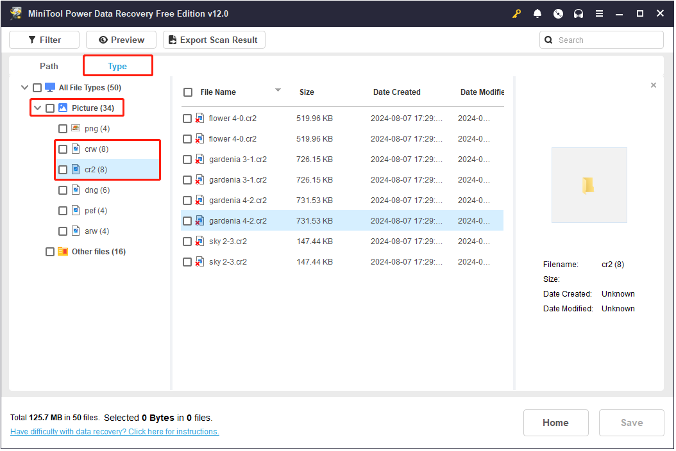Tick the crw (8) checkbox
Image resolution: width=676 pixels, height=451 pixels.
63,149
